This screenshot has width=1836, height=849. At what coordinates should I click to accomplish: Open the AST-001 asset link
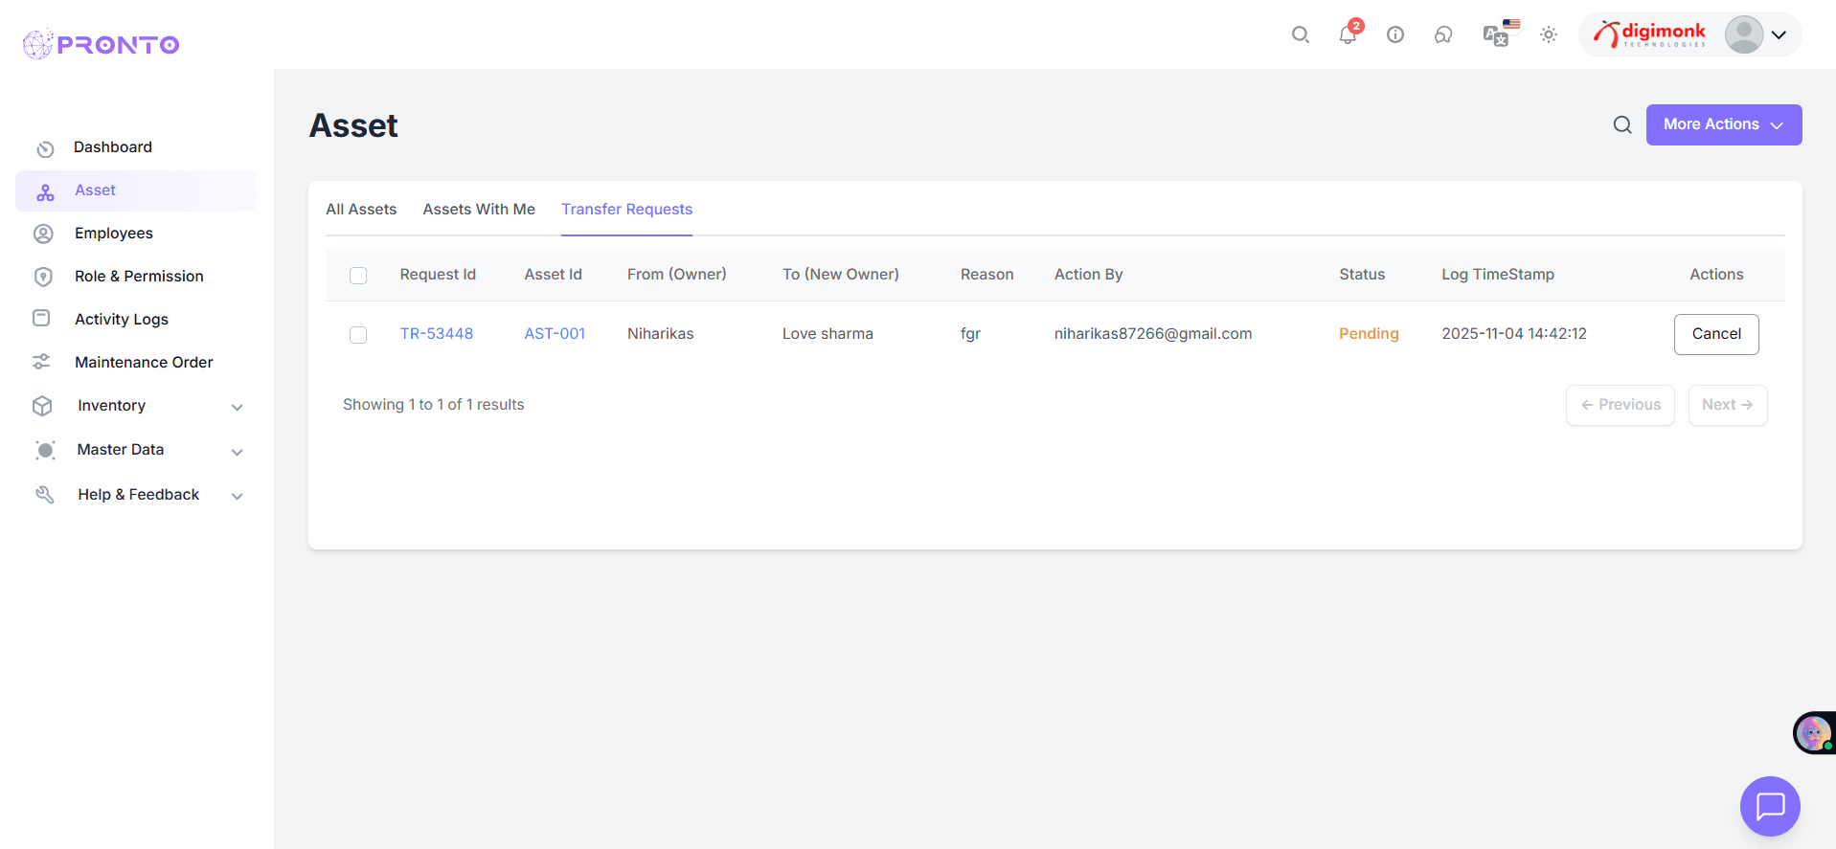click(555, 334)
